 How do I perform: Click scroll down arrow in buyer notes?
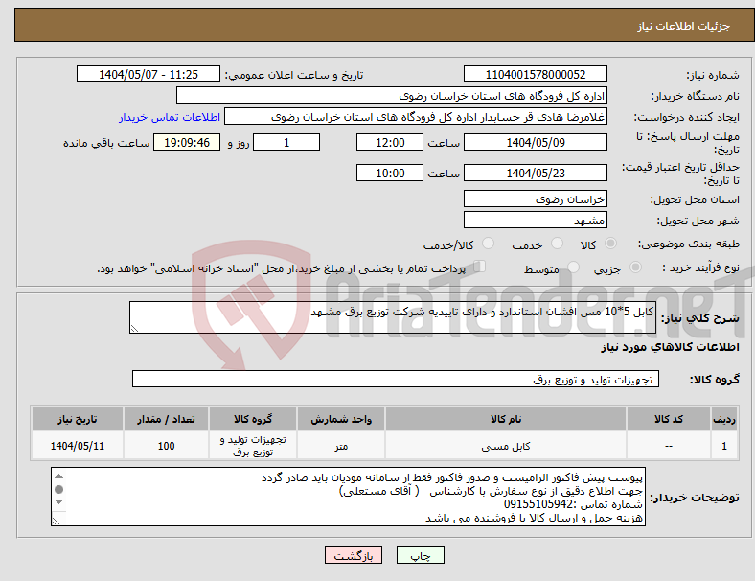pyautogui.click(x=58, y=502)
